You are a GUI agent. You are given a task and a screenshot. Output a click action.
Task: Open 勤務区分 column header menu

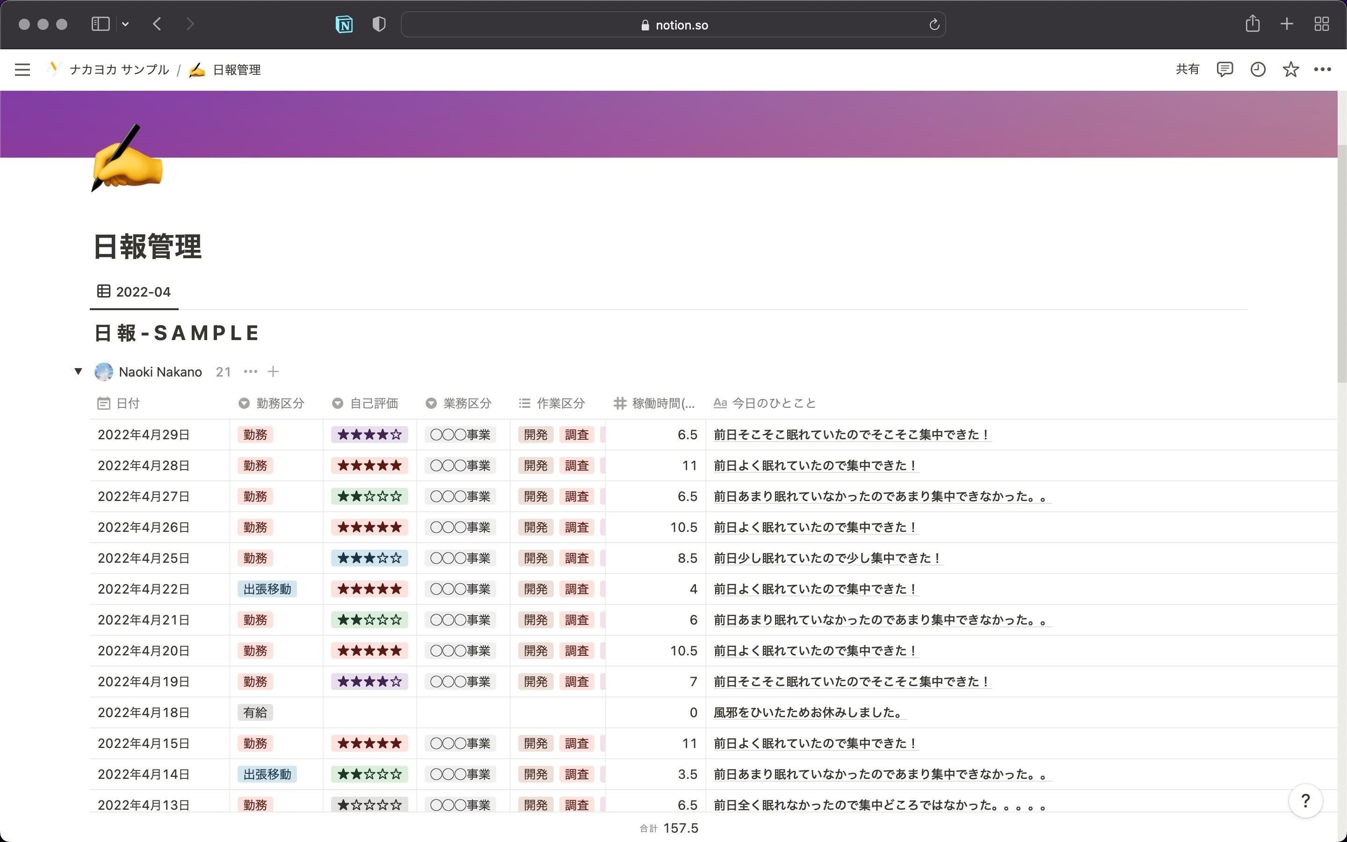[279, 403]
